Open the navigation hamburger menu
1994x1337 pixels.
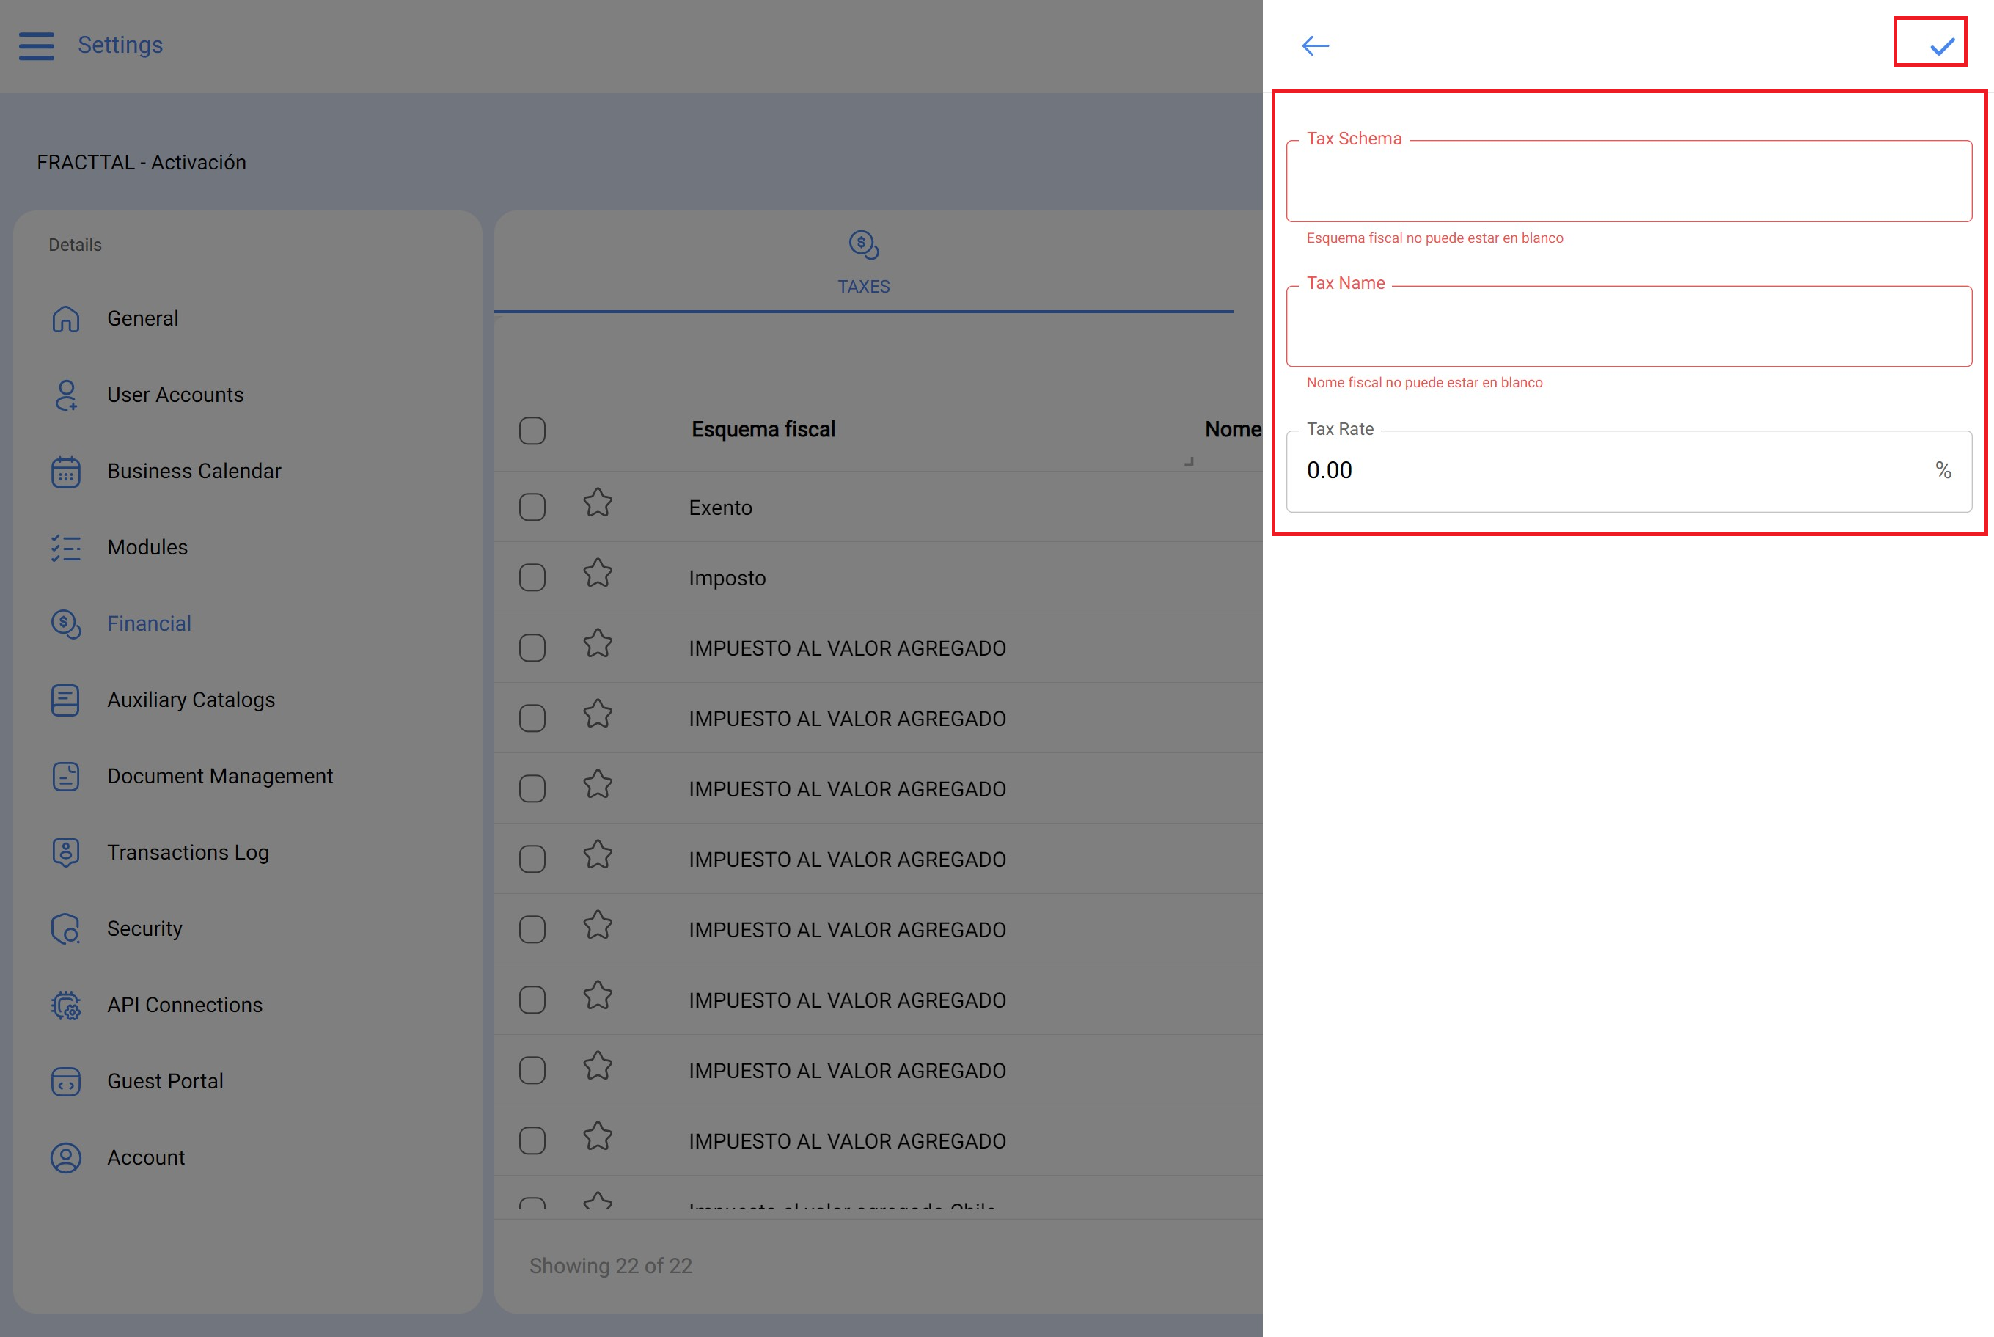(x=36, y=45)
